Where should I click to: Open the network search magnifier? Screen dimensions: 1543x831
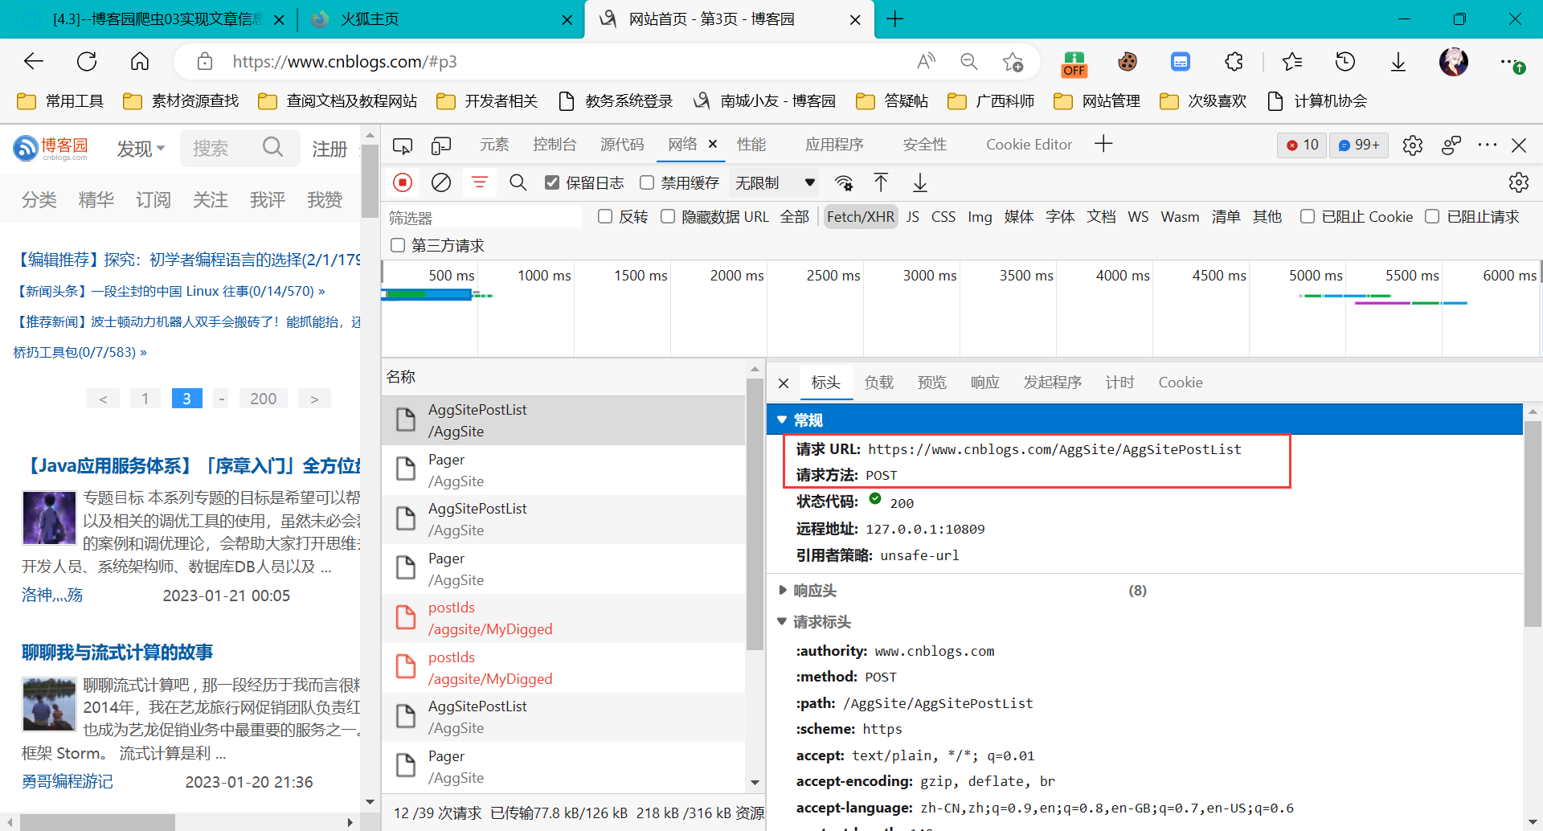coord(518,183)
